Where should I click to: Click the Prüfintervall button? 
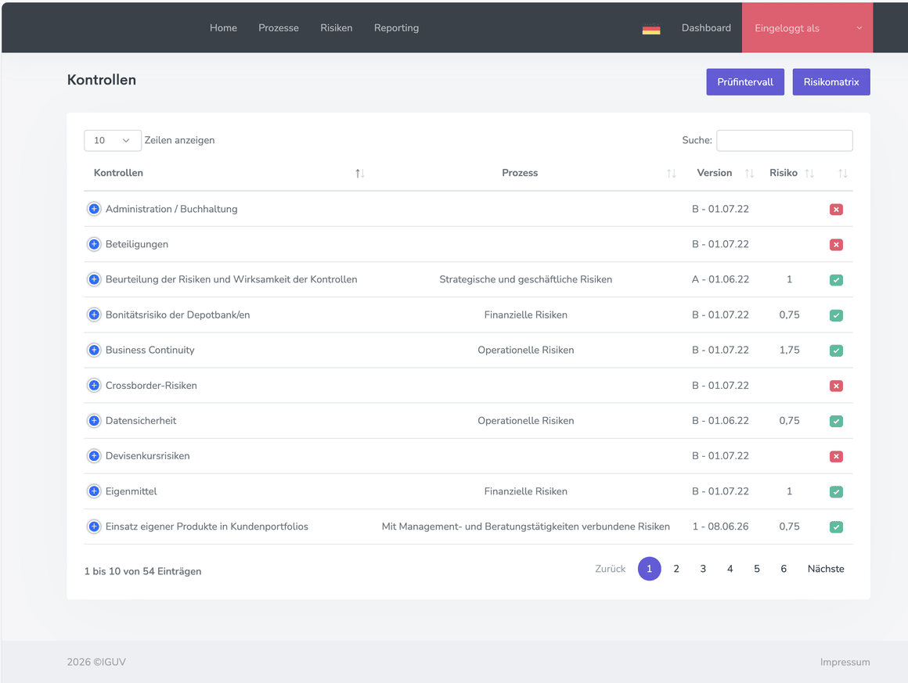(744, 81)
